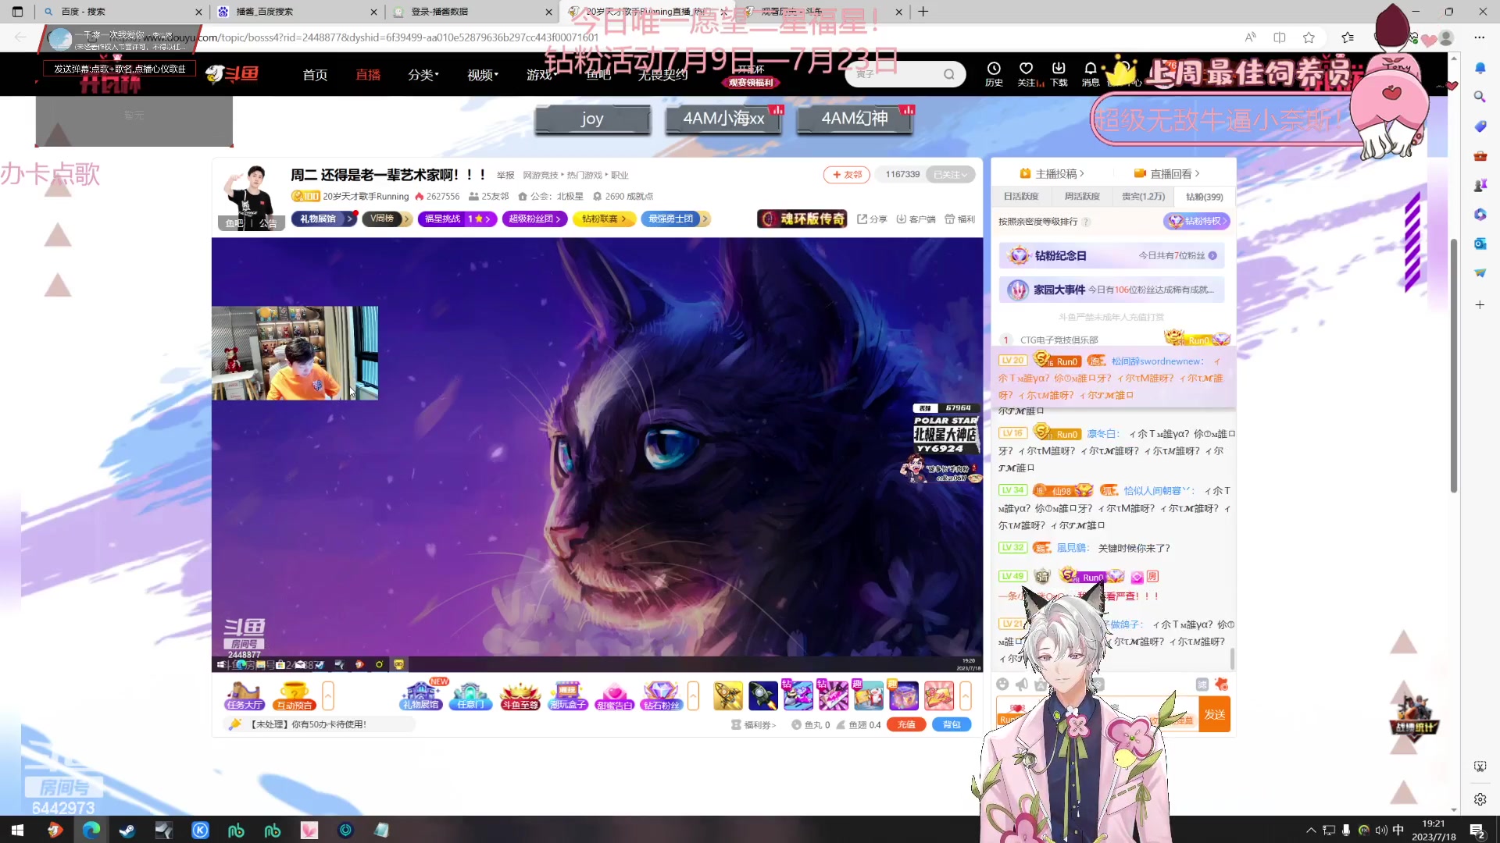Open the 福星挑战 challenge badge
The image size is (1500, 843).
tap(457, 219)
